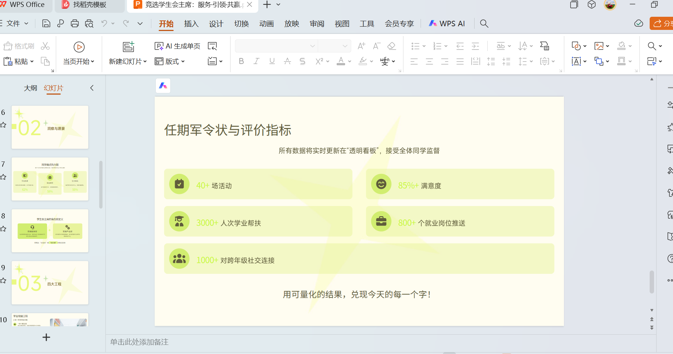Collapse the slide panel with the chevron
The height and width of the screenshot is (354, 673).
coord(92,88)
